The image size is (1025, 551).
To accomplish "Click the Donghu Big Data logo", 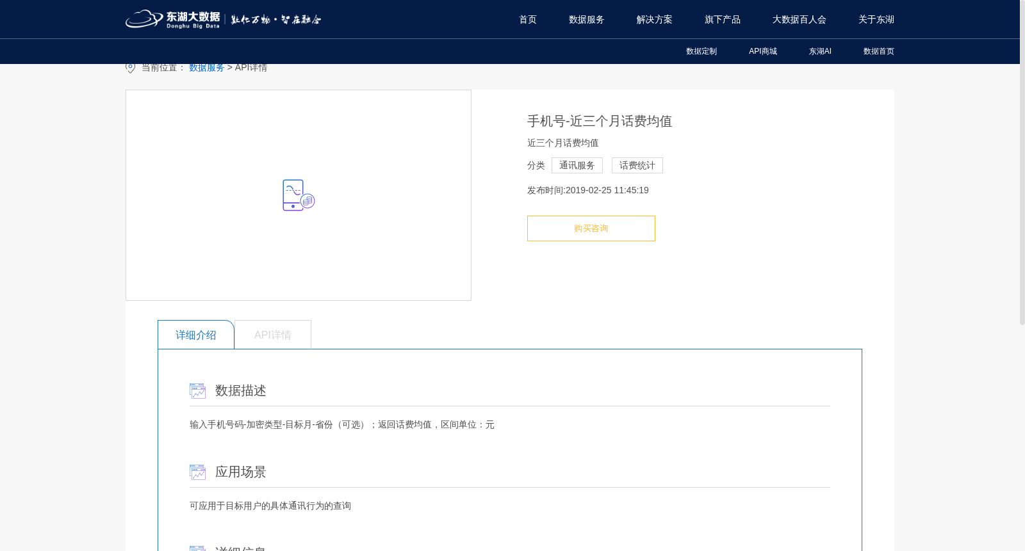I will tap(173, 19).
